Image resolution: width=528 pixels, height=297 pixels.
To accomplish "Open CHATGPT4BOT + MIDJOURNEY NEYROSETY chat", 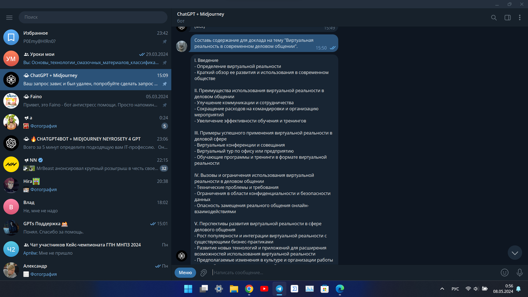I will pyautogui.click(x=86, y=143).
